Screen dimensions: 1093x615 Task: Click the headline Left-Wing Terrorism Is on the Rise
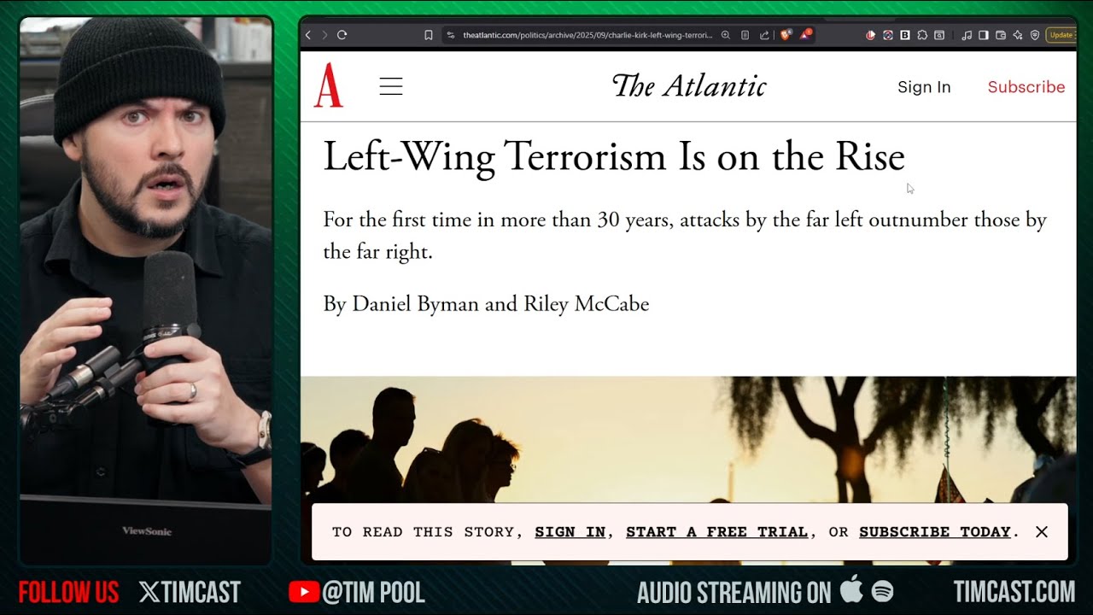614,157
